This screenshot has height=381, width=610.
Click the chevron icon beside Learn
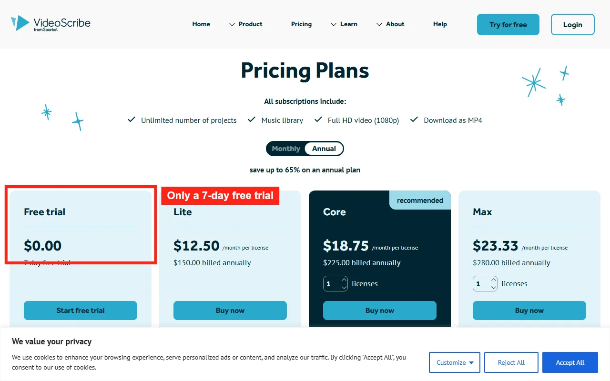(x=334, y=24)
